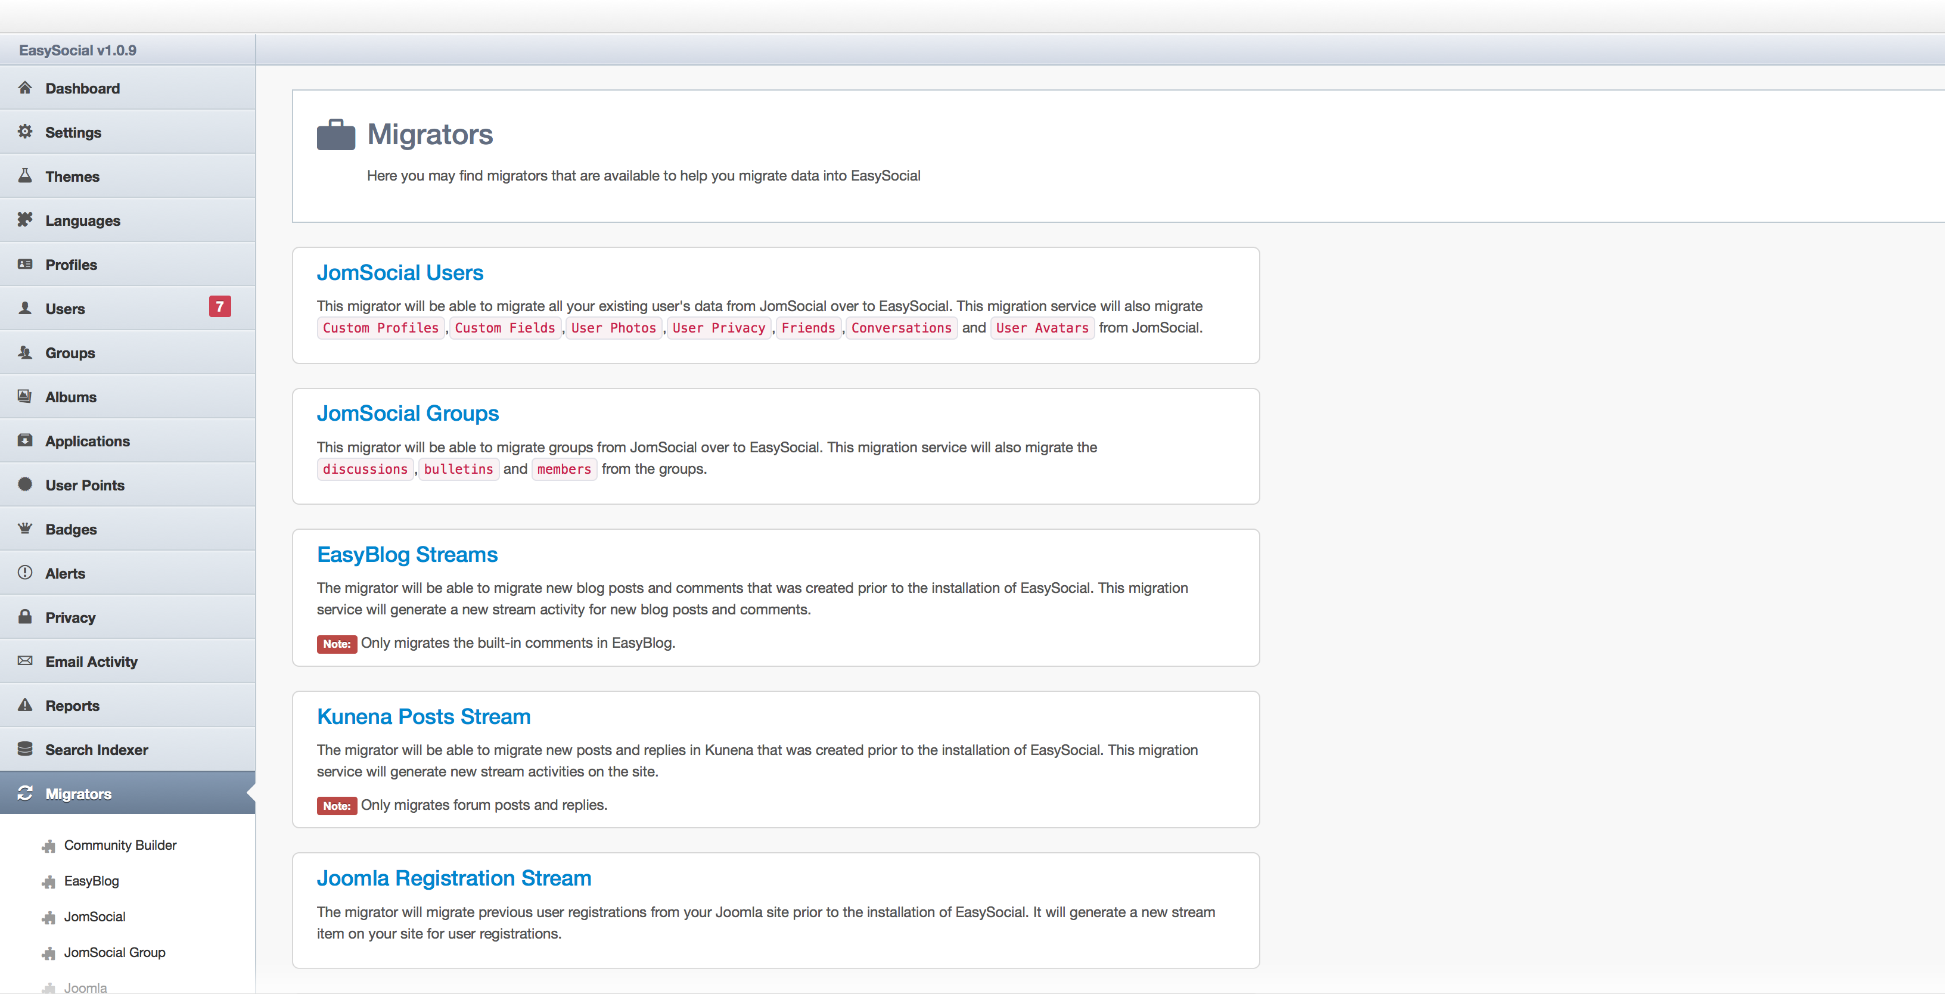Click the Community Builder puzzle icon
1945x994 pixels.
(49, 846)
